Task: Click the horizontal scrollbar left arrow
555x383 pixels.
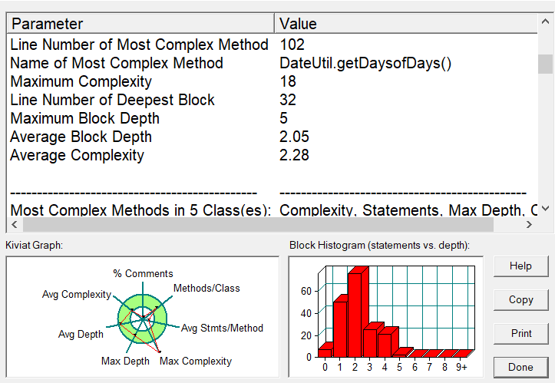Action: tap(13, 225)
